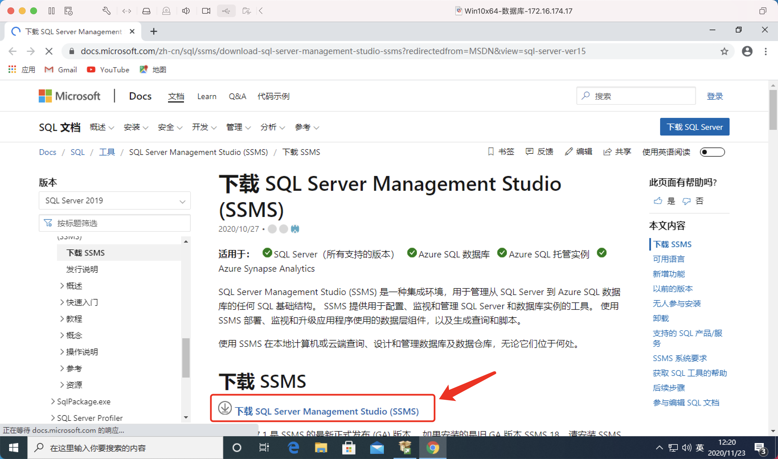Image resolution: width=778 pixels, height=459 pixels.
Task: Stop loading the page in Chrome
Action: tap(49, 51)
